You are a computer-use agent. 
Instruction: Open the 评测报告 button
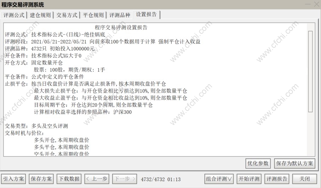(x=277, y=179)
